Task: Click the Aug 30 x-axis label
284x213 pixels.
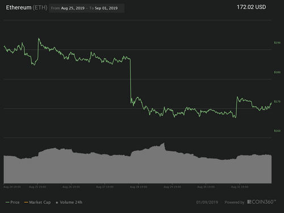Action: tap(206, 187)
